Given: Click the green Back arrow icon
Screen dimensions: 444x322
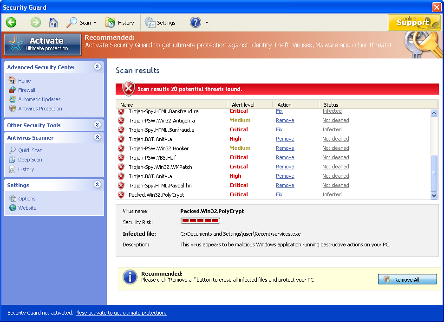Looking at the screenshot, I should coord(11,22).
